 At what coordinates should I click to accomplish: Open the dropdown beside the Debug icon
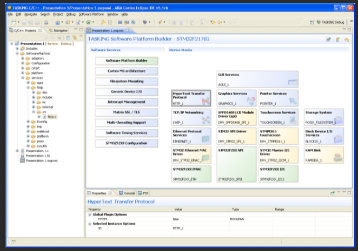pyautogui.click(x=149, y=22)
